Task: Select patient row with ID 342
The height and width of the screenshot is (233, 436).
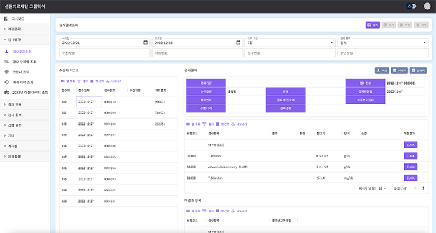Action: pyautogui.click(x=118, y=102)
